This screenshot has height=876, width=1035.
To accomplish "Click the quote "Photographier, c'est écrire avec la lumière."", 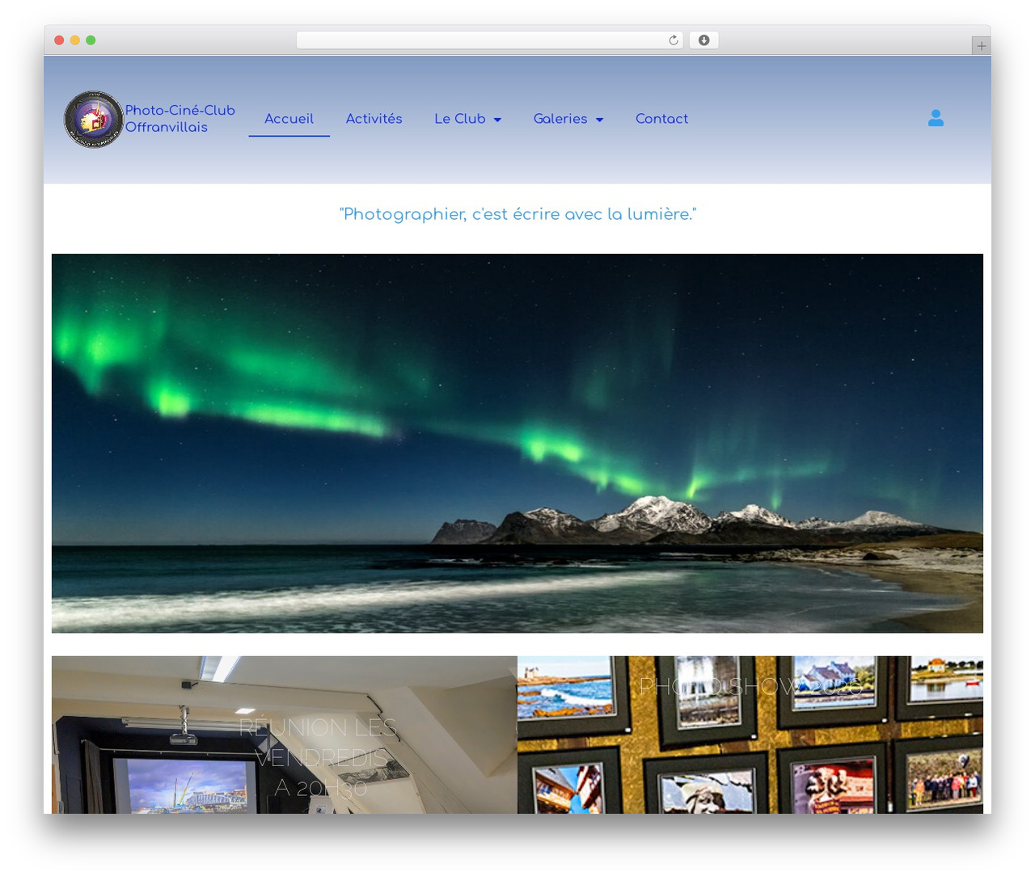I will pos(517,214).
